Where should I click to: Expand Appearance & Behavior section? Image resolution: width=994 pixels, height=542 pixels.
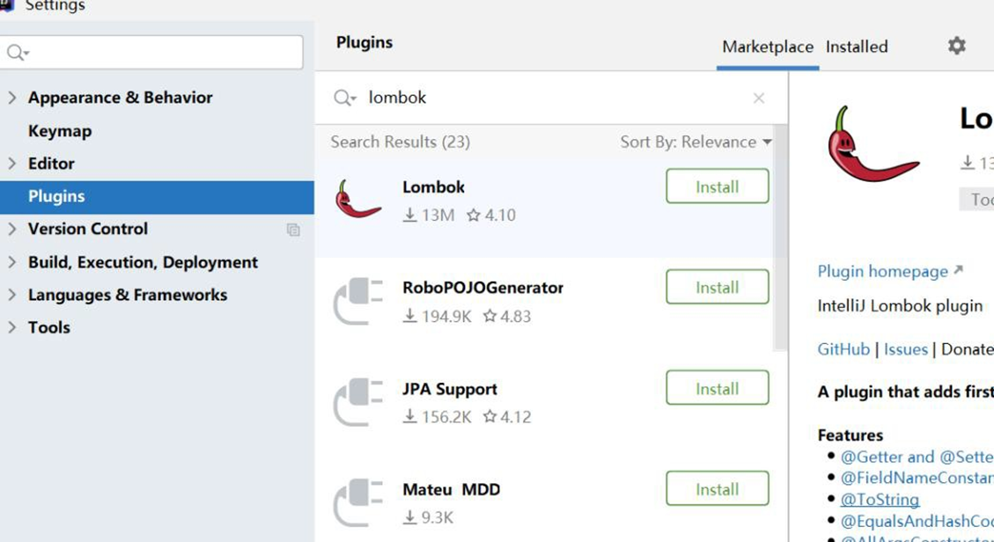click(x=12, y=98)
